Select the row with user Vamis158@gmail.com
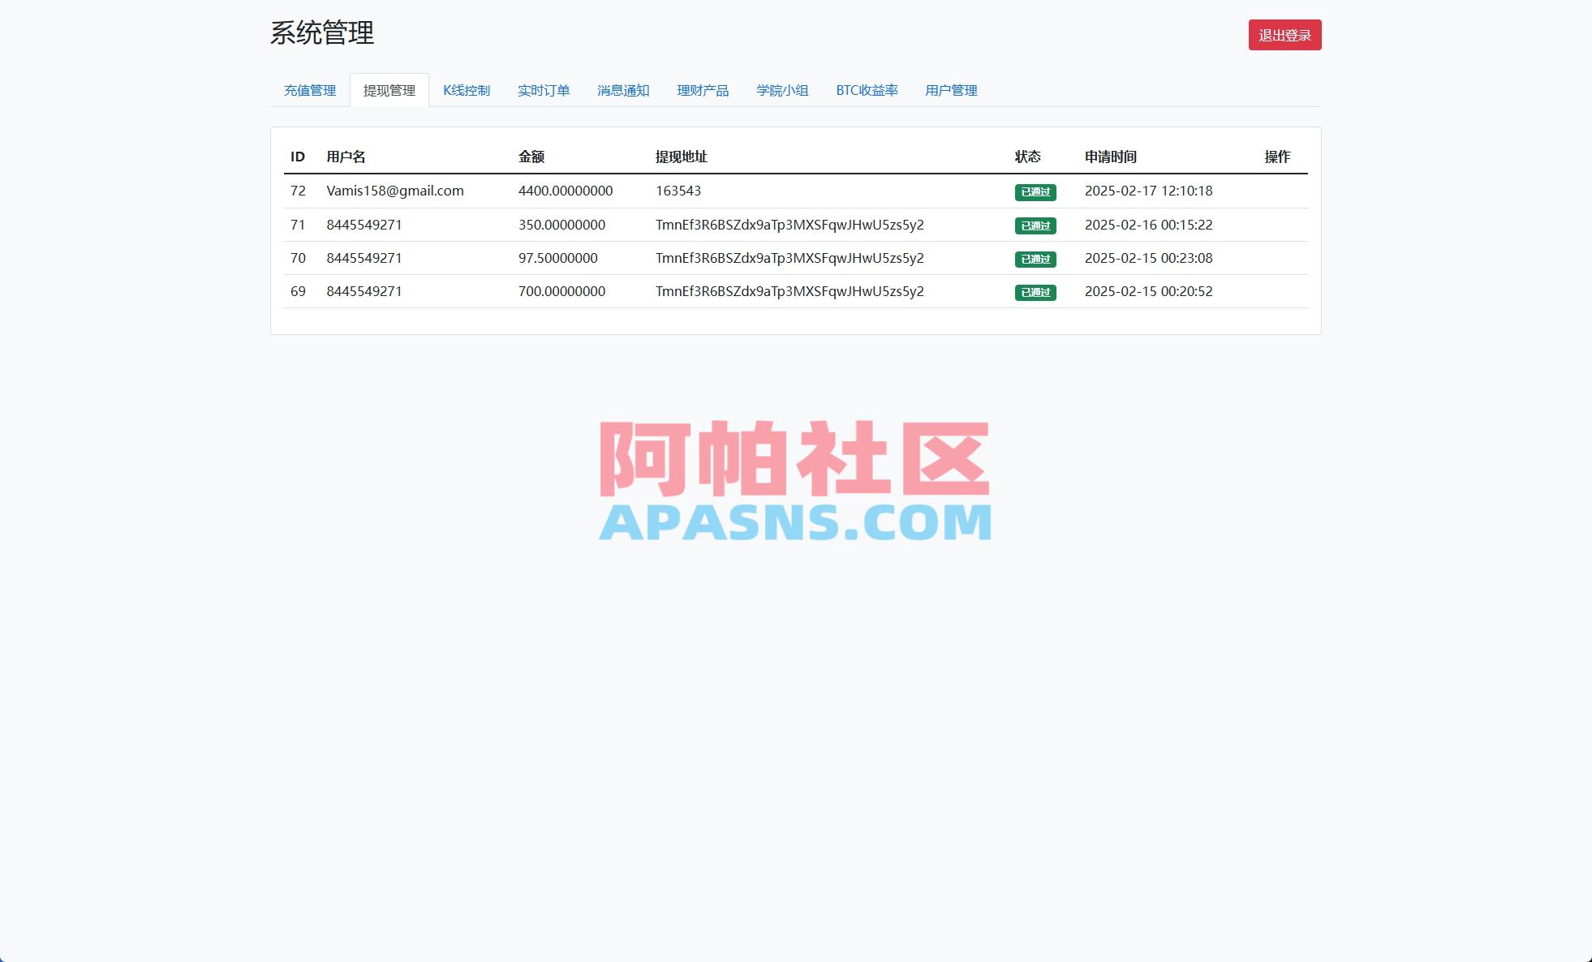 coord(395,191)
